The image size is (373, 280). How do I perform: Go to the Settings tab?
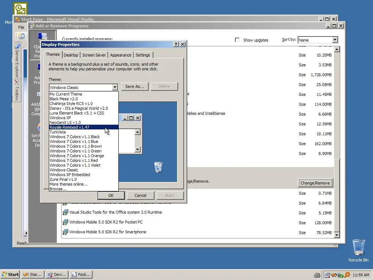coord(143,55)
